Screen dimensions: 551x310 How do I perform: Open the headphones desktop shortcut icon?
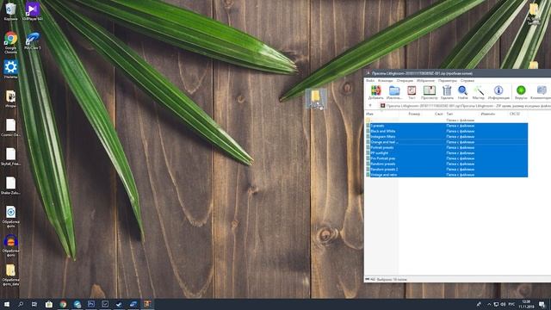click(x=10, y=245)
